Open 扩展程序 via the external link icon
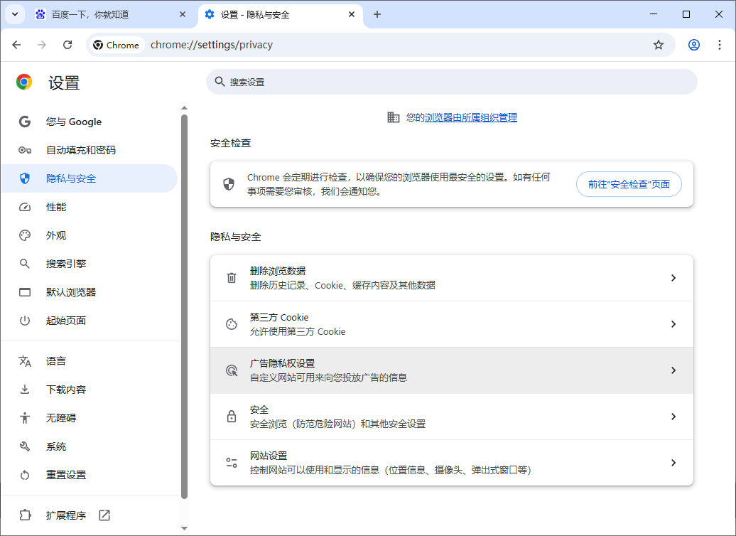736x536 pixels. click(104, 515)
